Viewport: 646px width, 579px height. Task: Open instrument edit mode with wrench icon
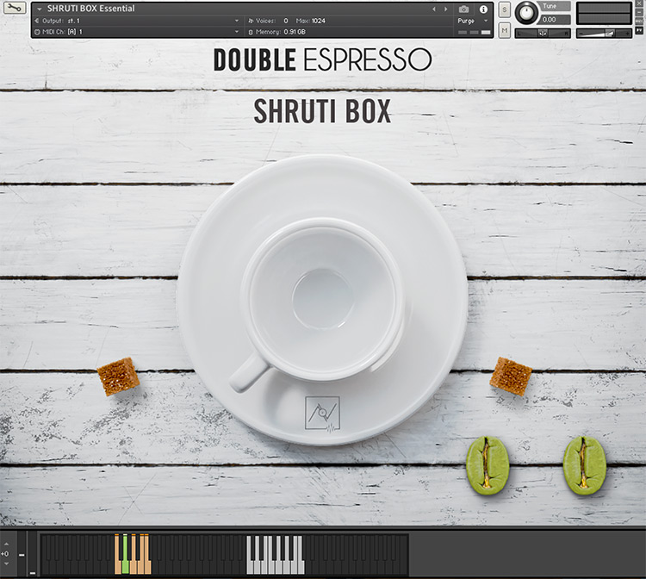click(15, 8)
